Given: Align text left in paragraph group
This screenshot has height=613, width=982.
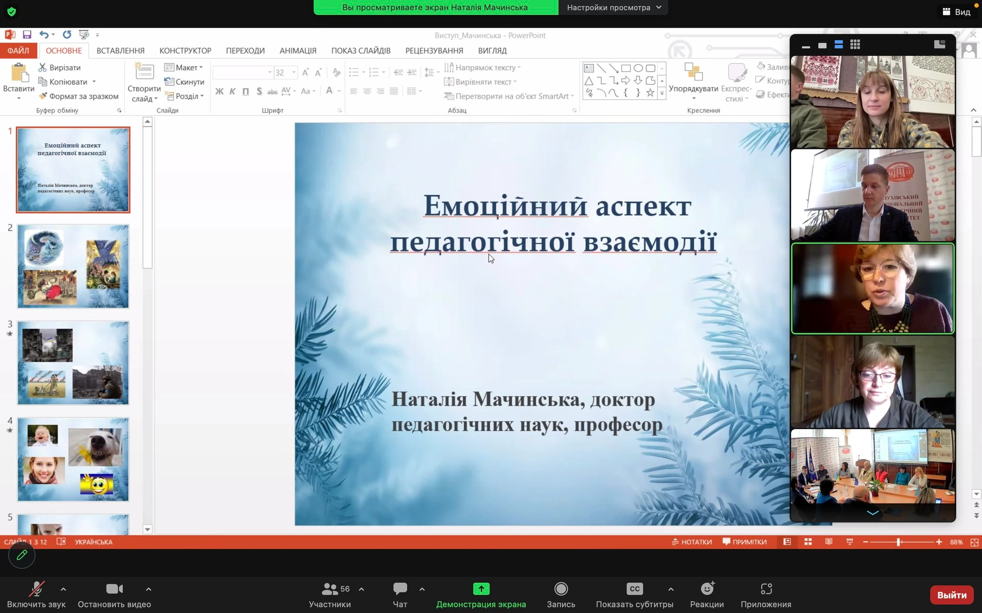Looking at the screenshot, I should (x=354, y=91).
